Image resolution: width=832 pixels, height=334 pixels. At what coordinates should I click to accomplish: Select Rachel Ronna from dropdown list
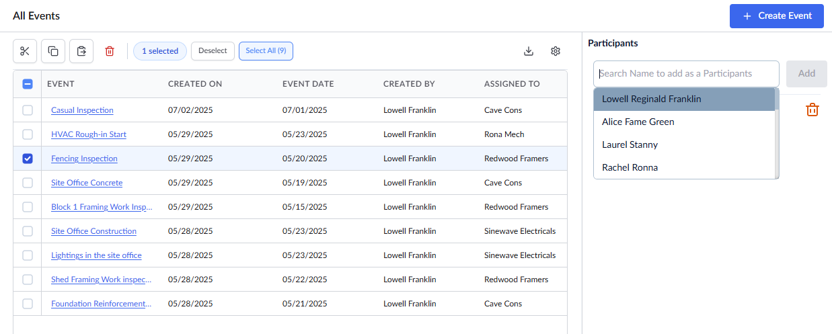684,167
